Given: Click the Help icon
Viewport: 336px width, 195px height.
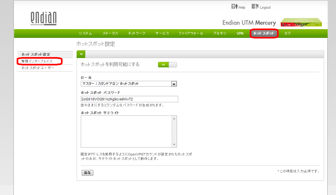Looking at the screenshot, I should (234, 6).
